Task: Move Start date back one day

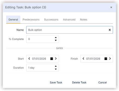Action: coord(29,59)
